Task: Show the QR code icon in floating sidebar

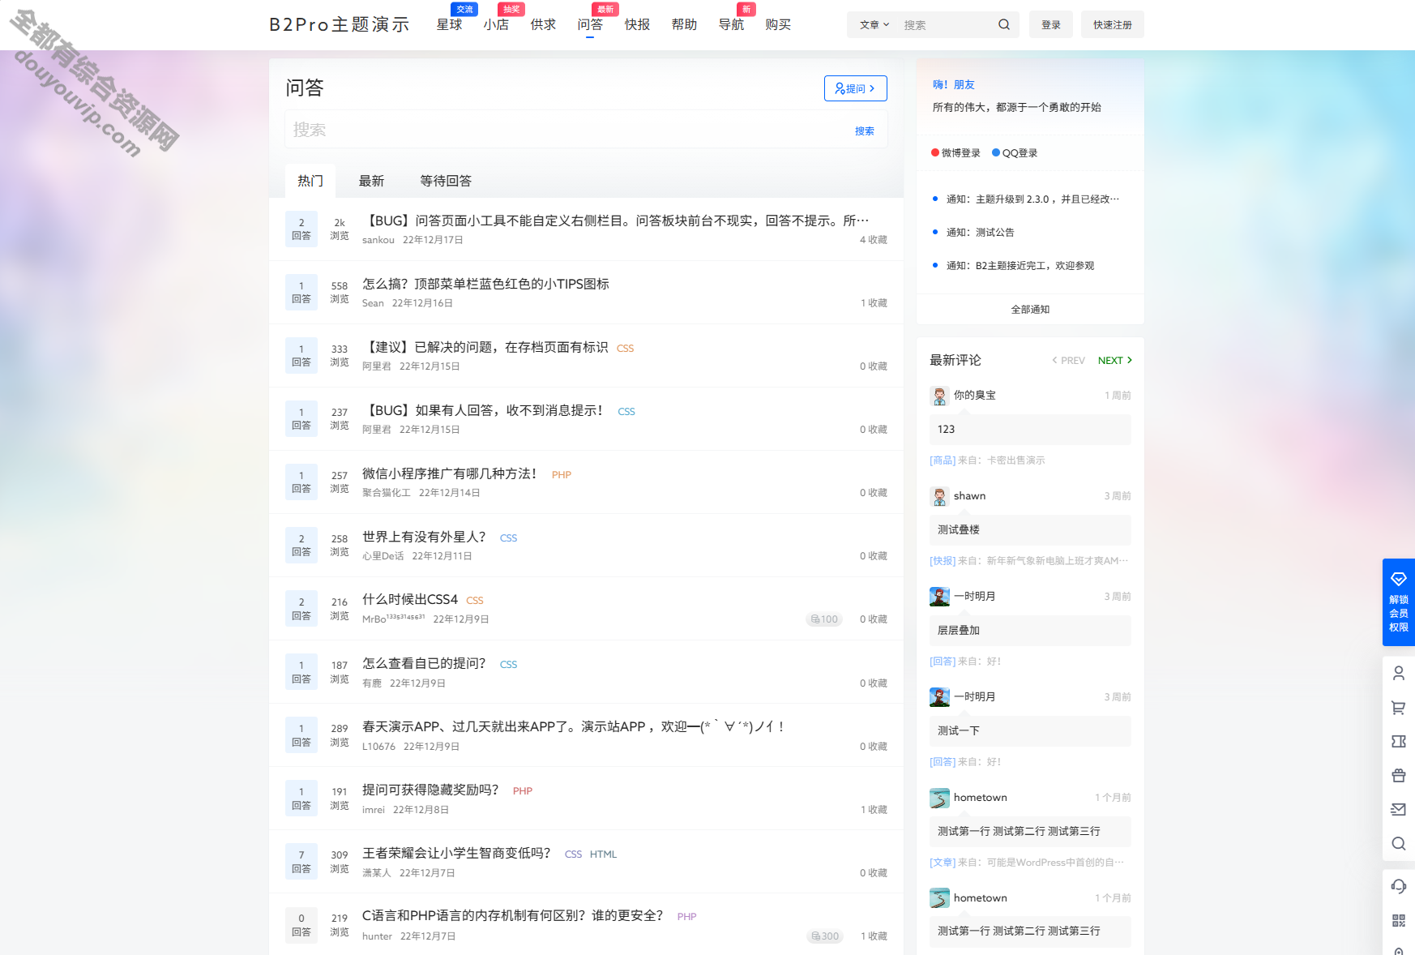Action: pos(1398,920)
